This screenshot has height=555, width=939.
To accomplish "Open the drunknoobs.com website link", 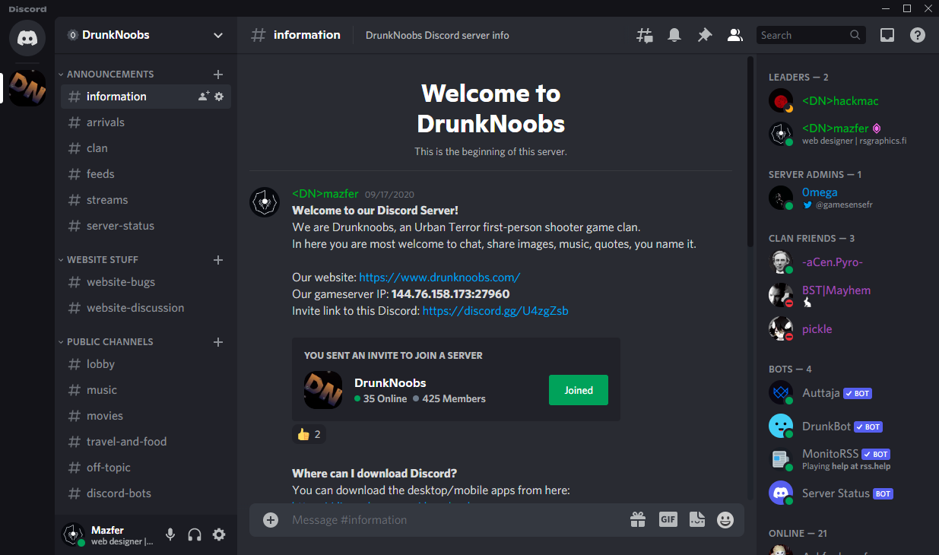I will pyautogui.click(x=439, y=277).
